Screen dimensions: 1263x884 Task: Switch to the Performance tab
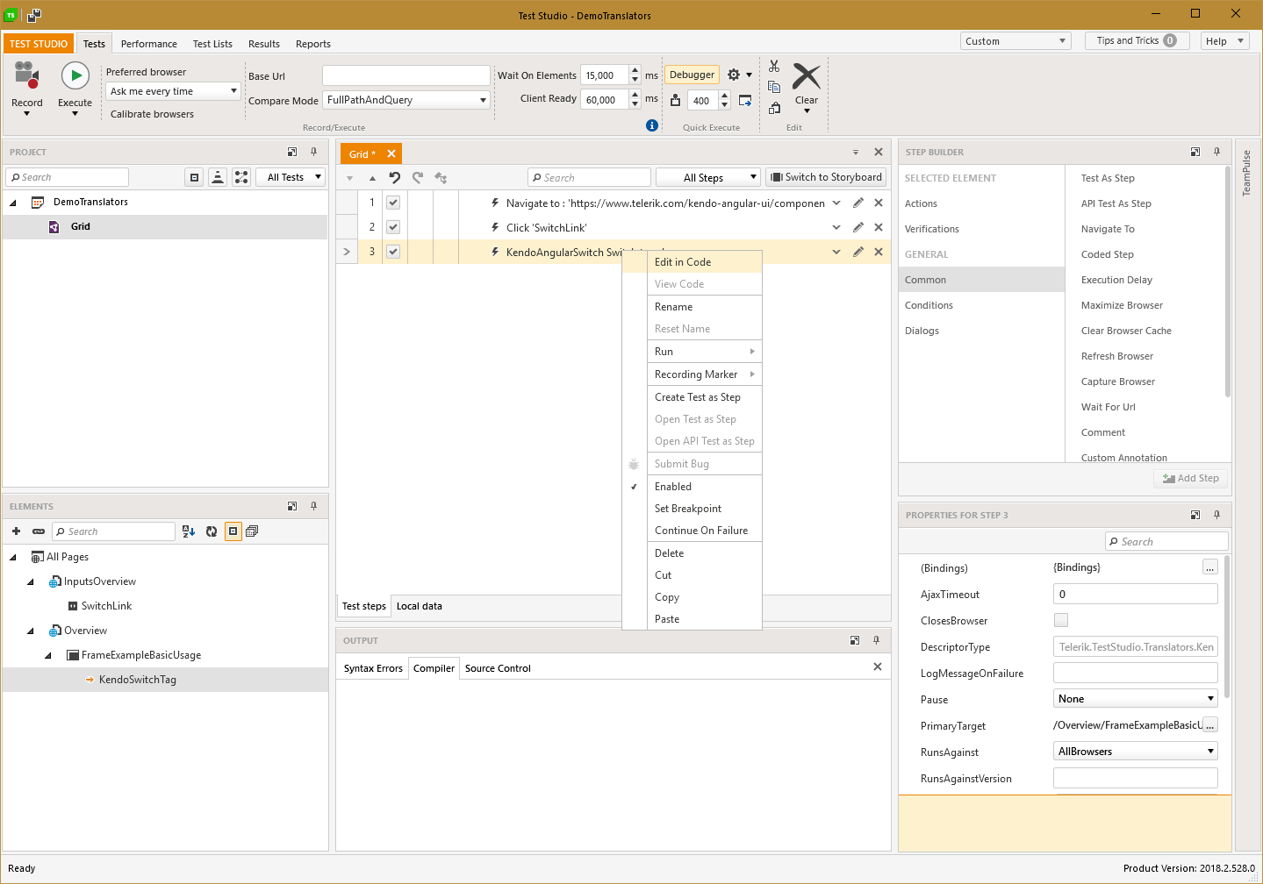(x=148, y=44)
